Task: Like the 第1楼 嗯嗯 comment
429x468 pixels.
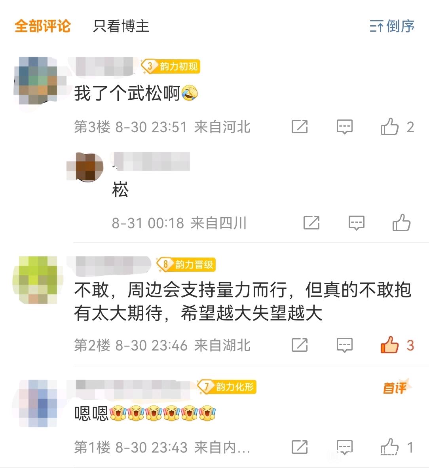Action: 389,447
